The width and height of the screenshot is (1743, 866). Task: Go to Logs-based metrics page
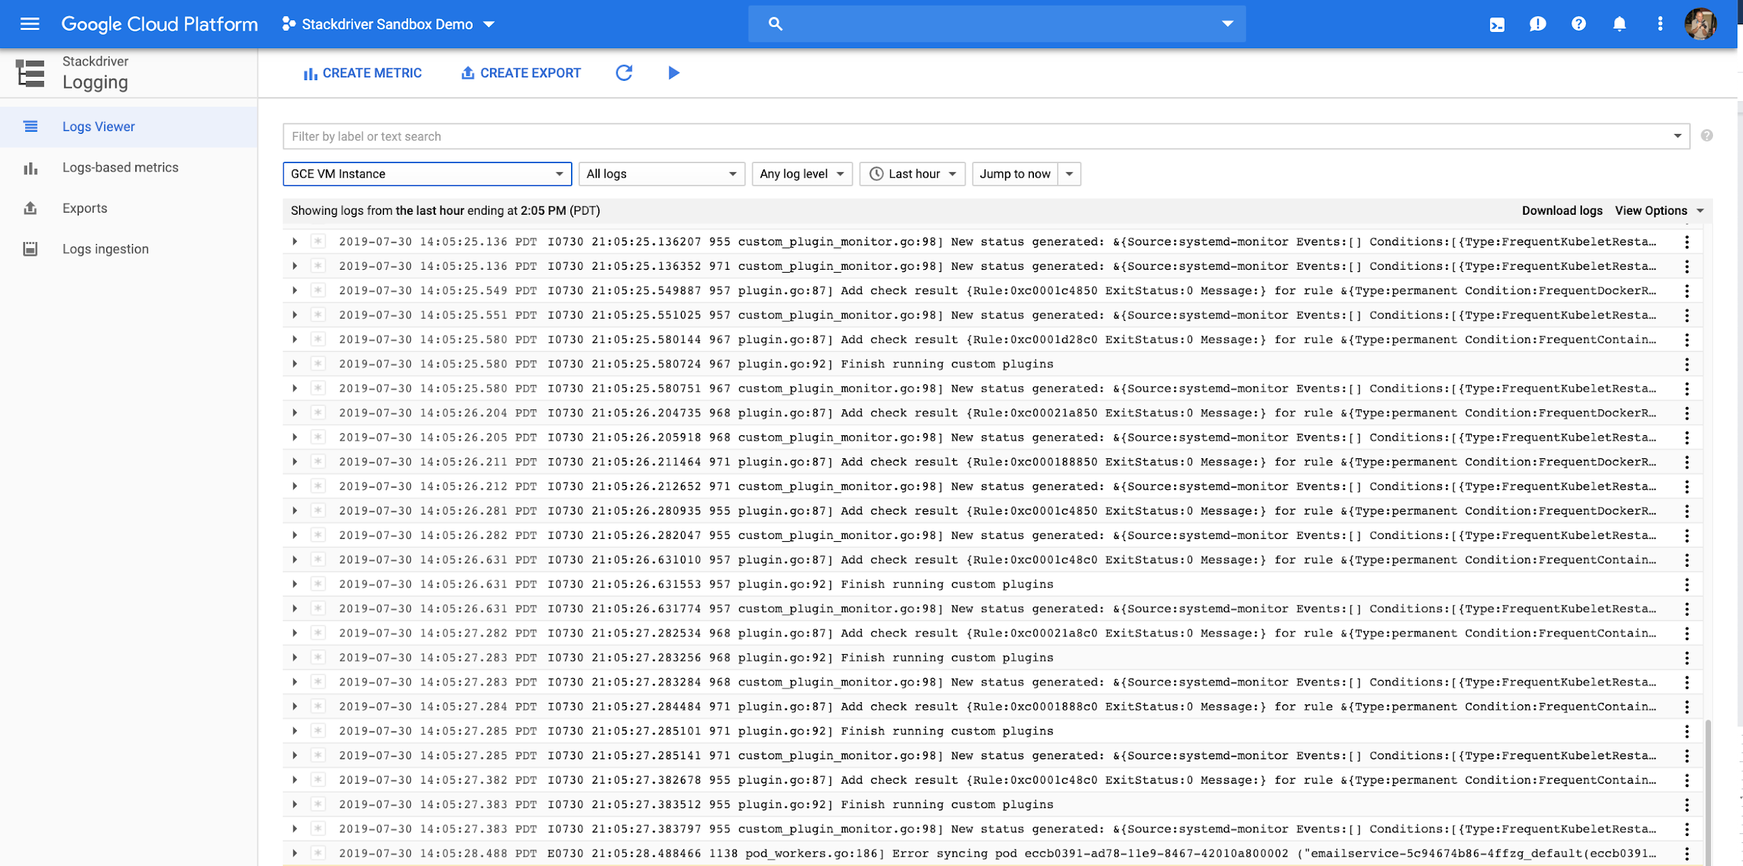click(x=129, y=167)
